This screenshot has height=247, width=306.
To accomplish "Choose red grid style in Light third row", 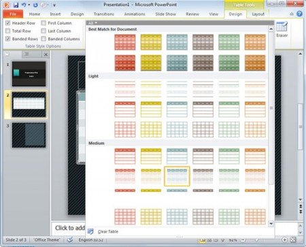I will pyautogui.click(x=125, y=130).
